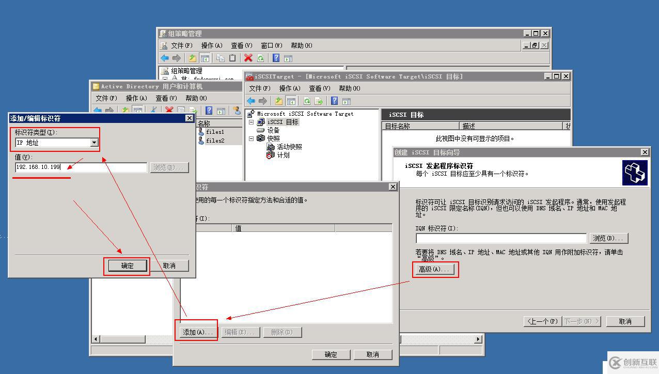Viewport: 659px width, 374px height.
Task: Click the 值(V) field containing 192.168.10.199
Action: tap(81, 167)
